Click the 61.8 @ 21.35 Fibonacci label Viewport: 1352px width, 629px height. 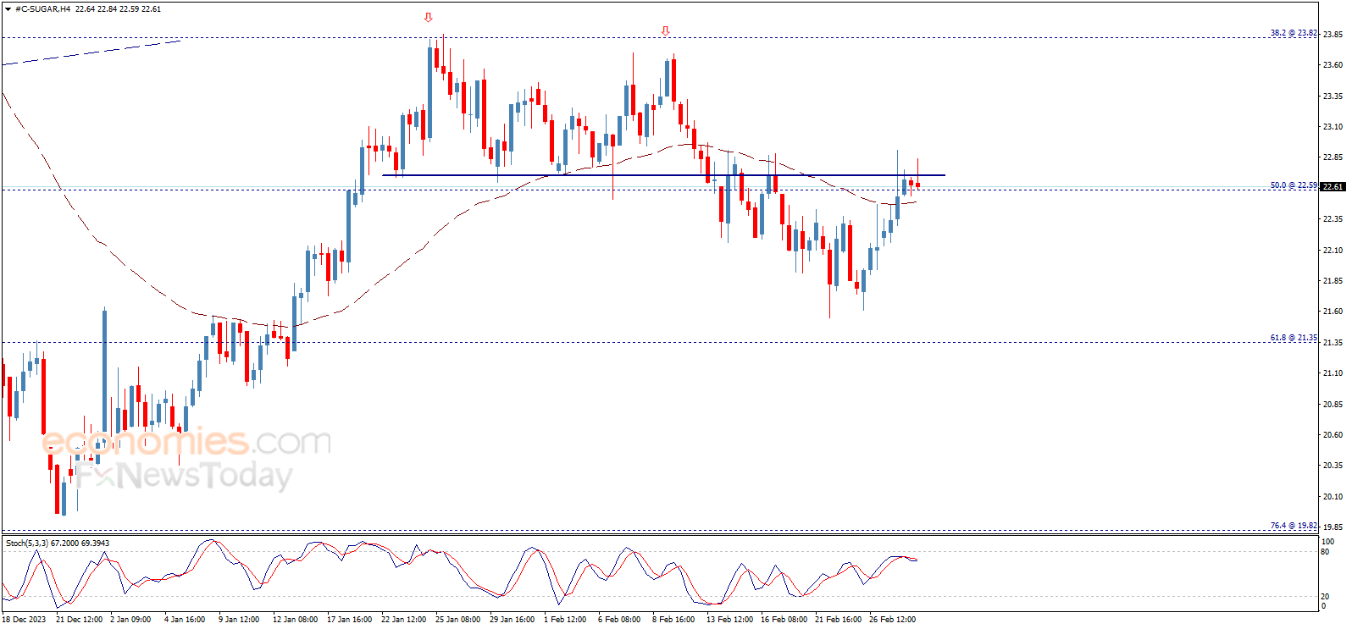1293,338
